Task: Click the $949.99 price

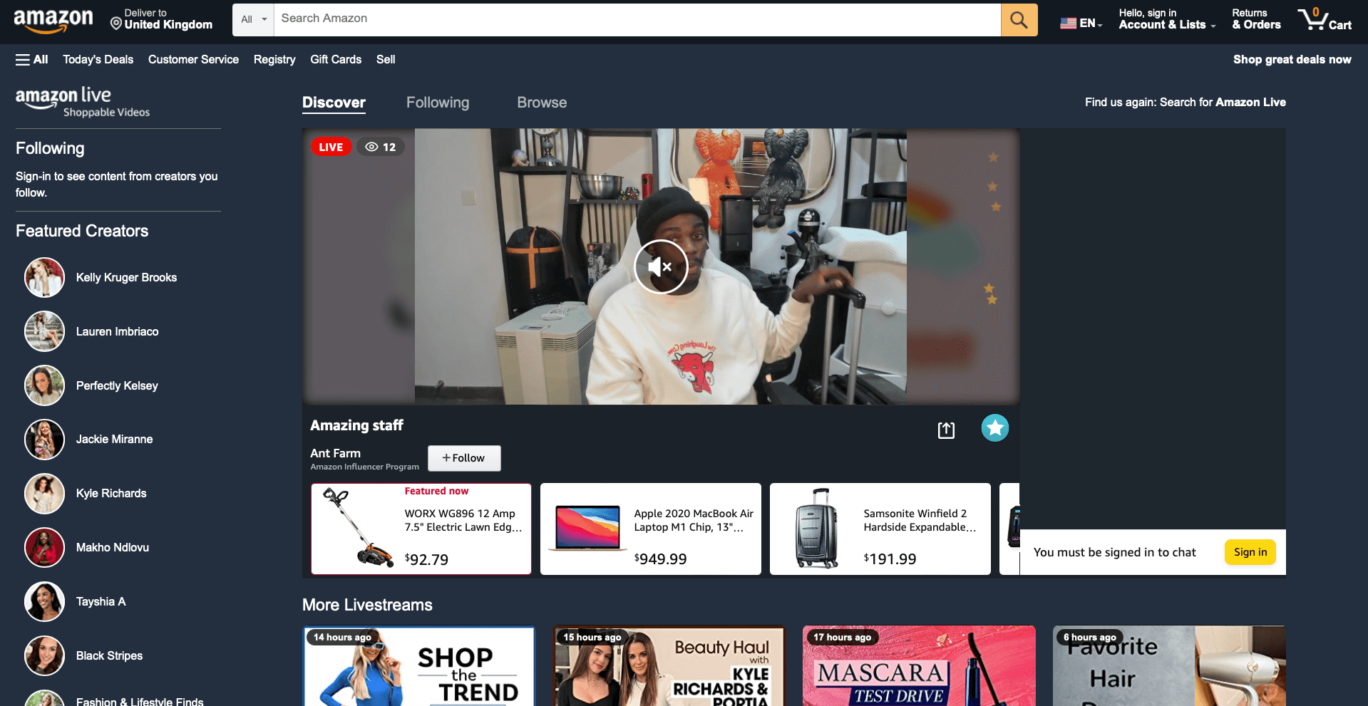Action: pos(660,559)
